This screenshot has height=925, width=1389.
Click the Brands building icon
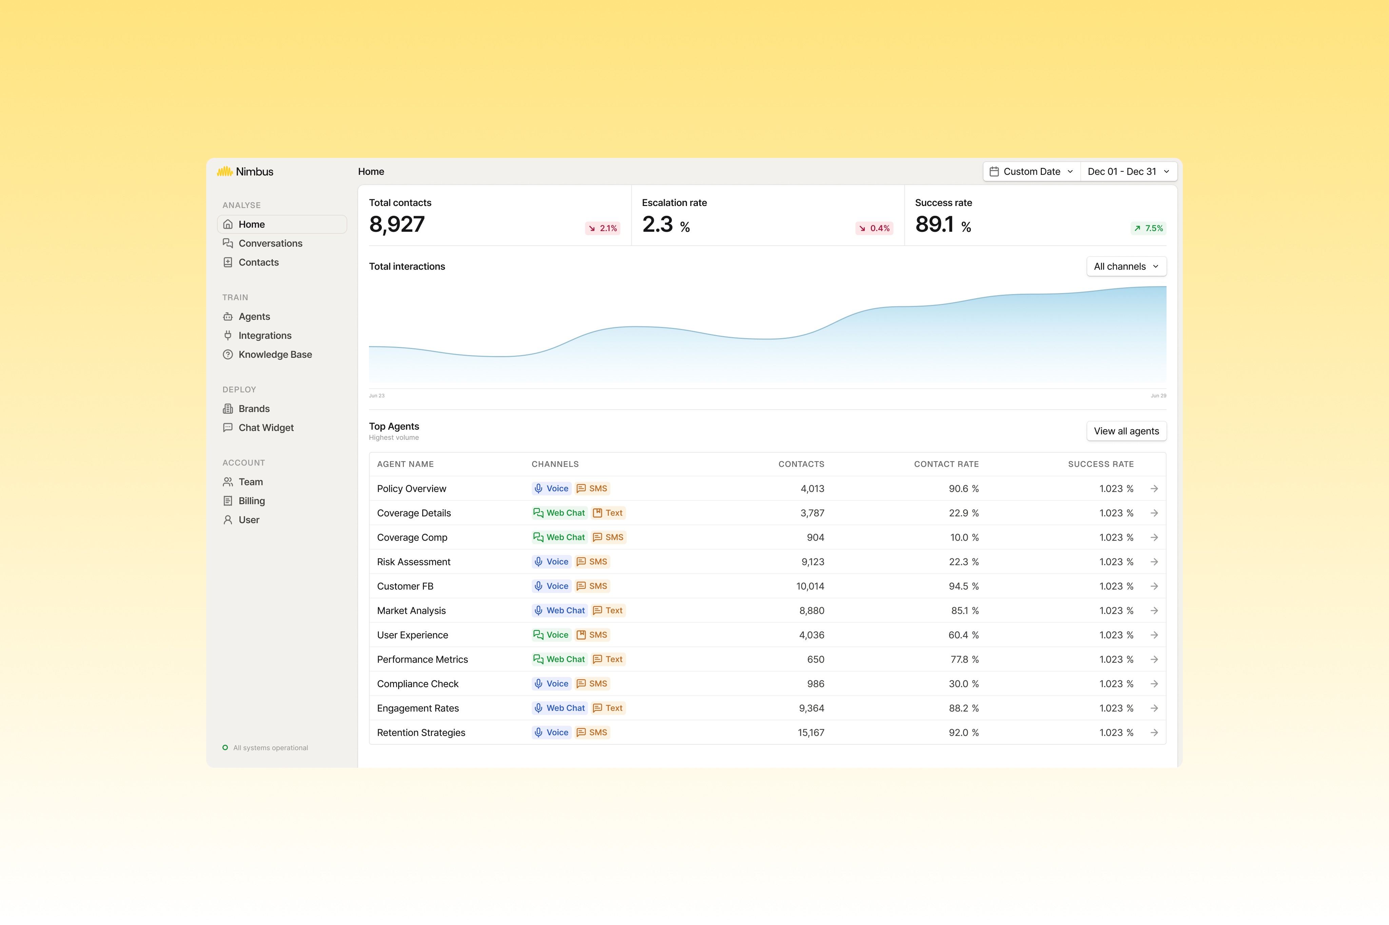pos(228,409)
